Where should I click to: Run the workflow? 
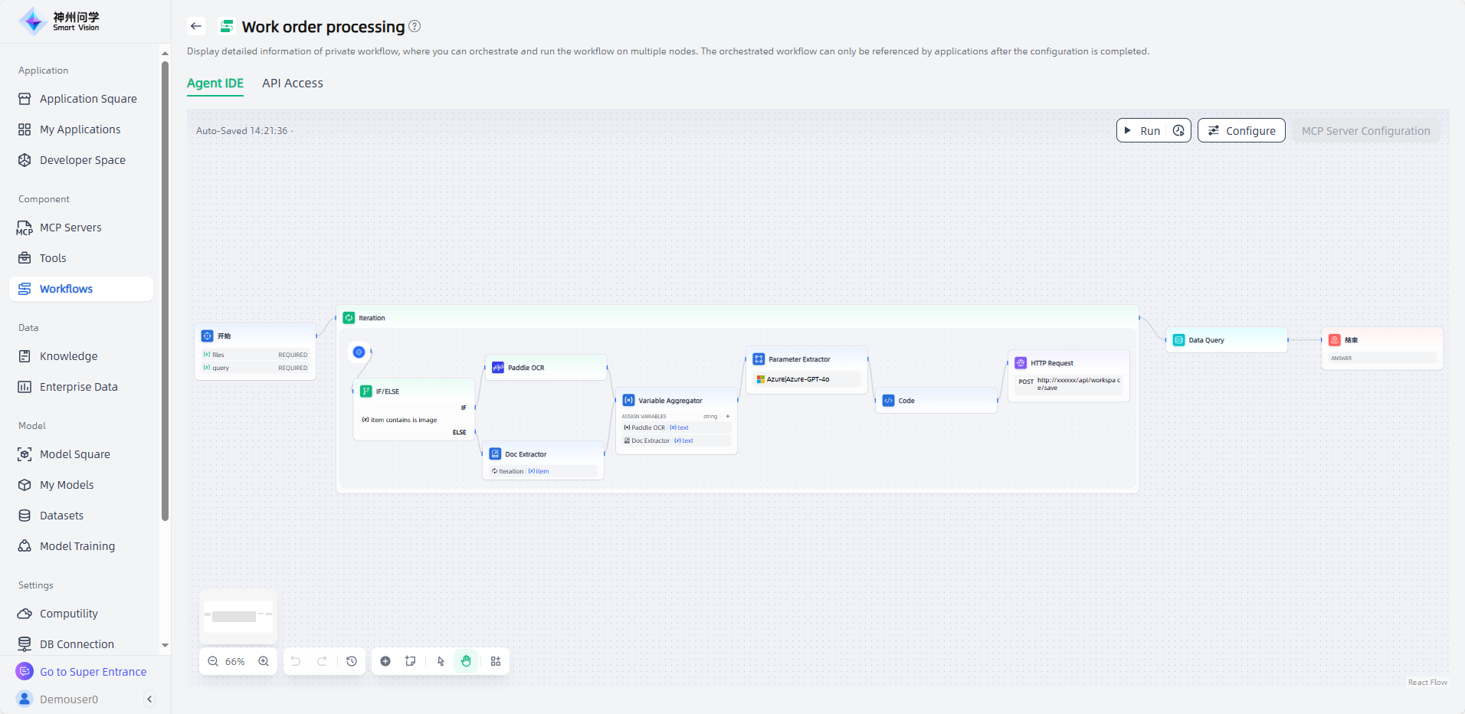(x=1142, y=131)
